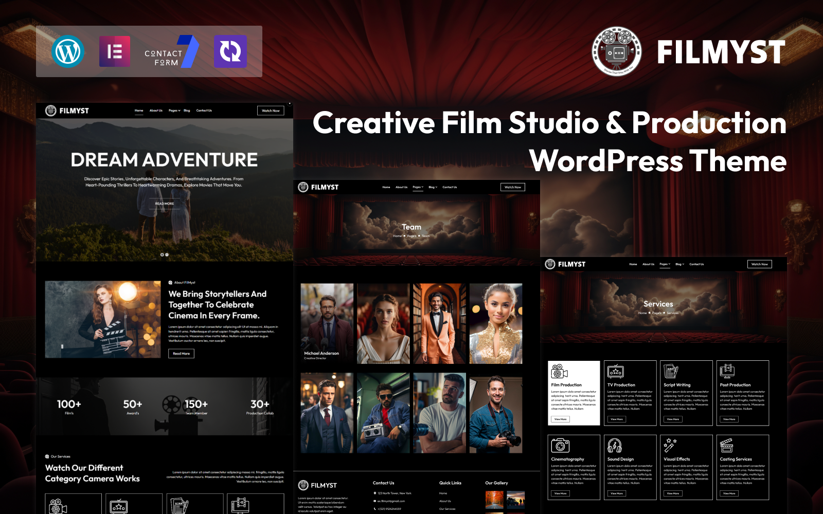The width and height of the screenshot is (823, 514).
Task: Click the Film Production camera icon
Action: [559, 371]
